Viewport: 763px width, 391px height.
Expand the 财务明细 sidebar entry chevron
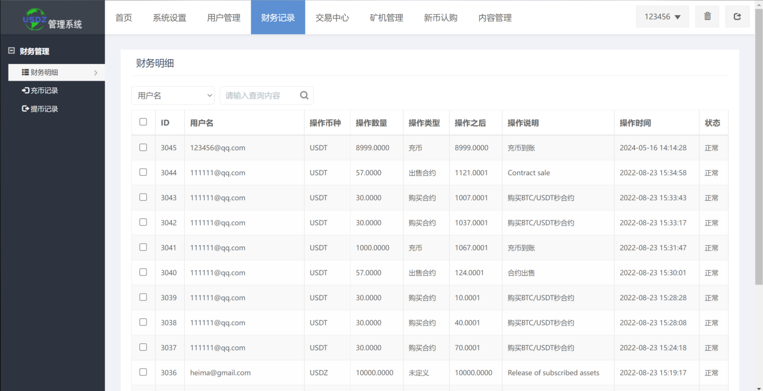coord(96,72)
